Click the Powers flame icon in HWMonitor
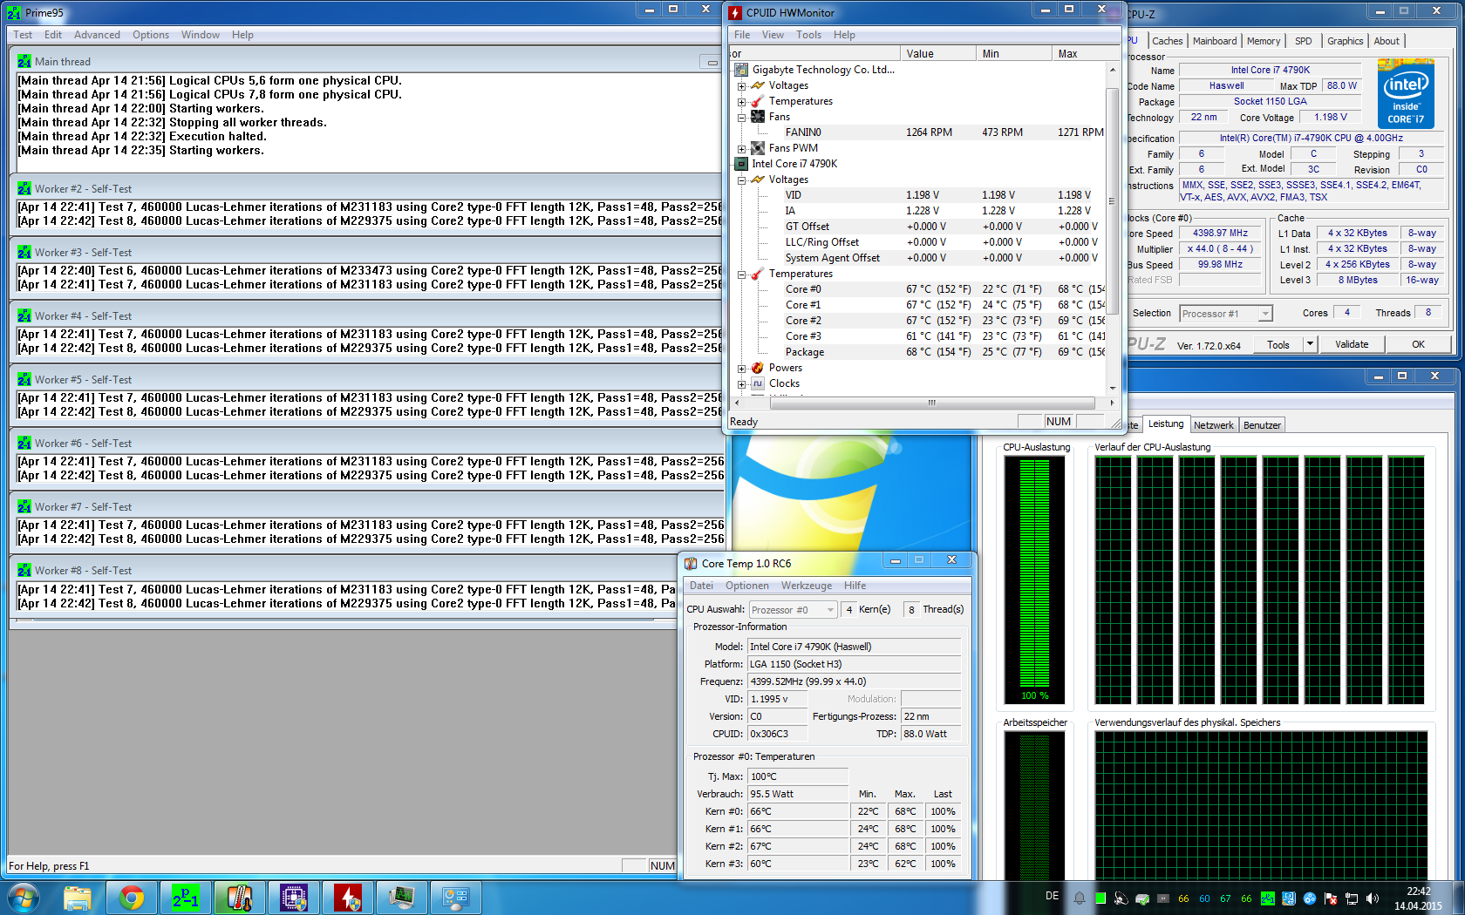 758,368
